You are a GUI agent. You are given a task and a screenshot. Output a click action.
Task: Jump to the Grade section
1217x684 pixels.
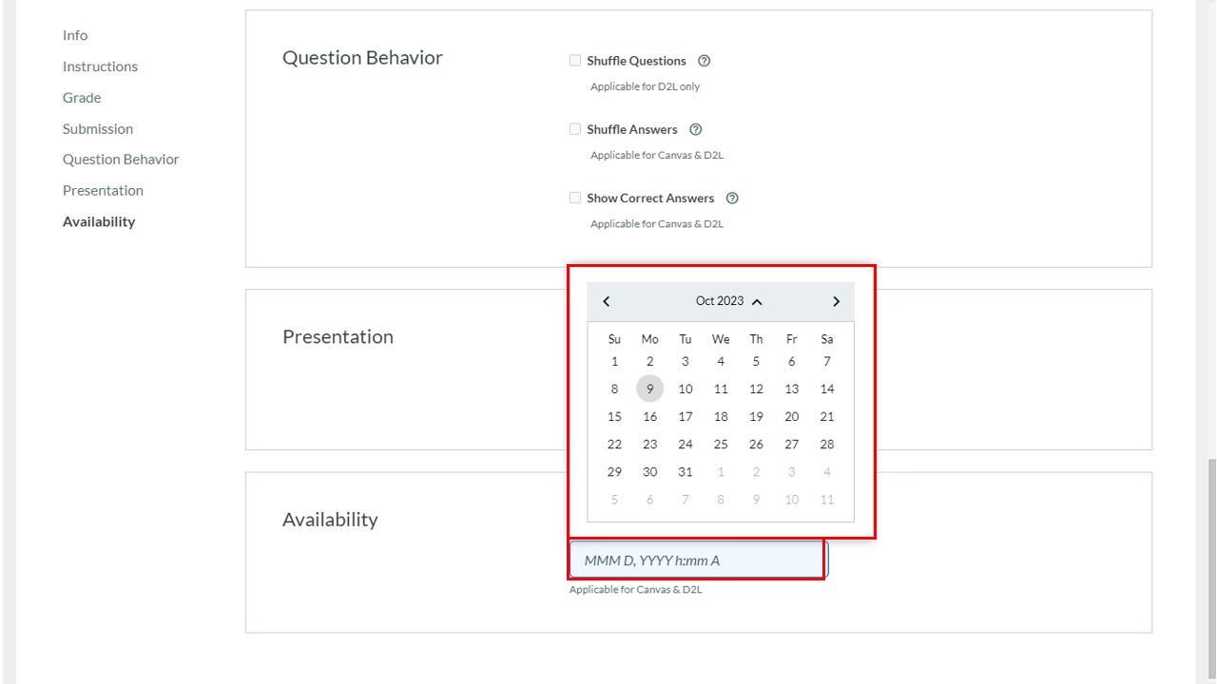82,98
